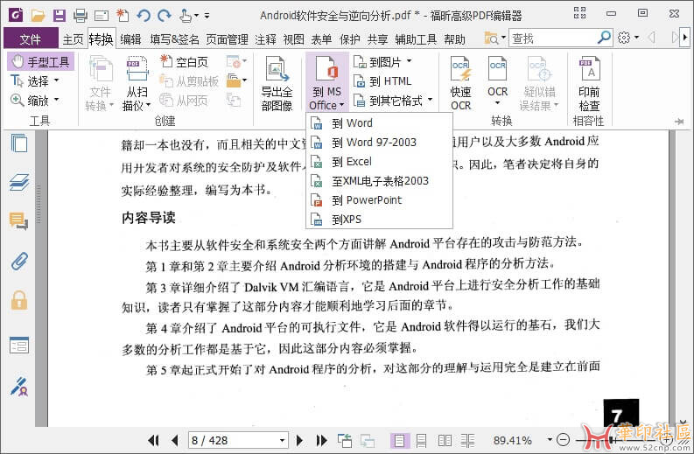Switch to the Comment (注释) tab
694x454 pixels.
point(265,39)
